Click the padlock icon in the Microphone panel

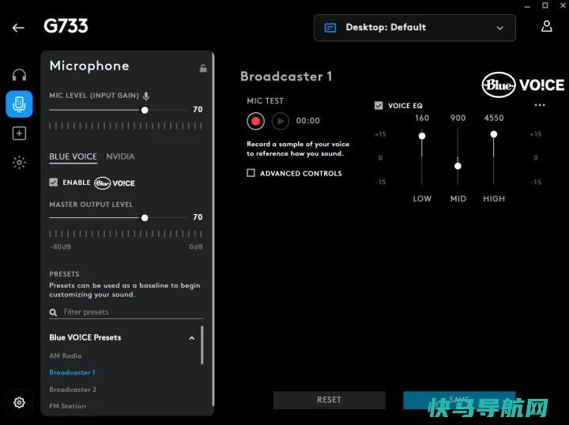click(x=203, y=68)
